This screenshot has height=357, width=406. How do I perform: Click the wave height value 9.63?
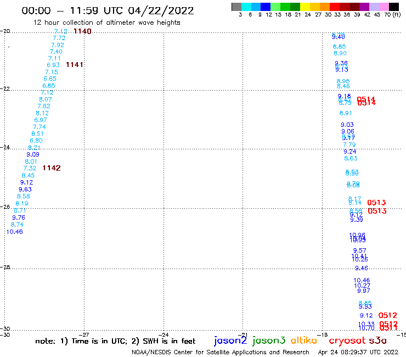[25, 189]
